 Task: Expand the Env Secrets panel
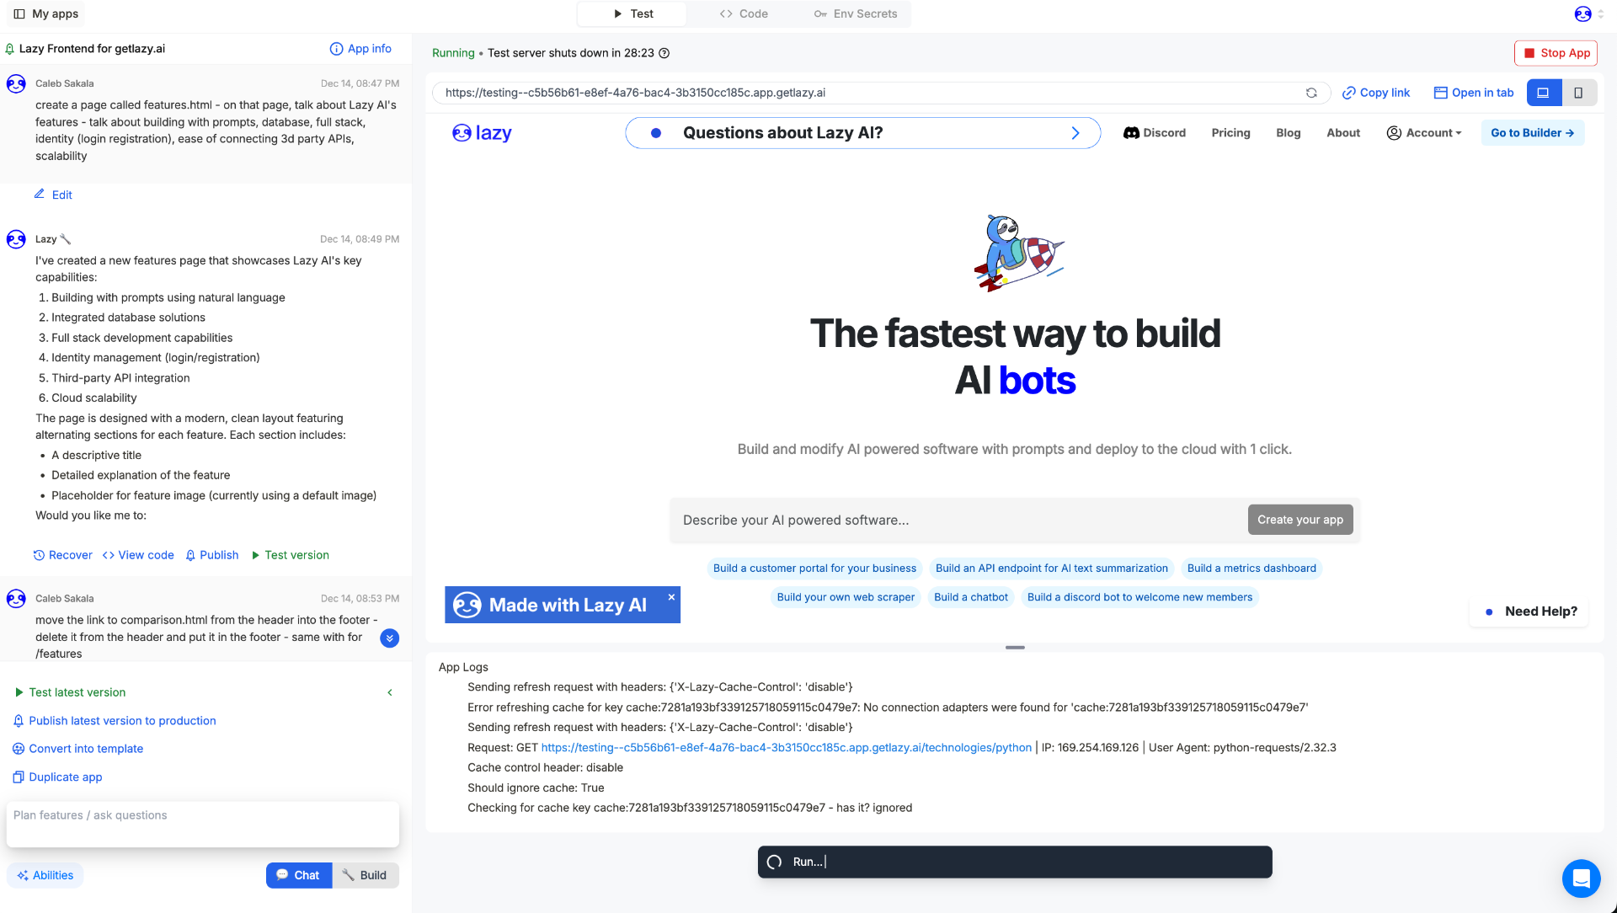click(865, 13)
